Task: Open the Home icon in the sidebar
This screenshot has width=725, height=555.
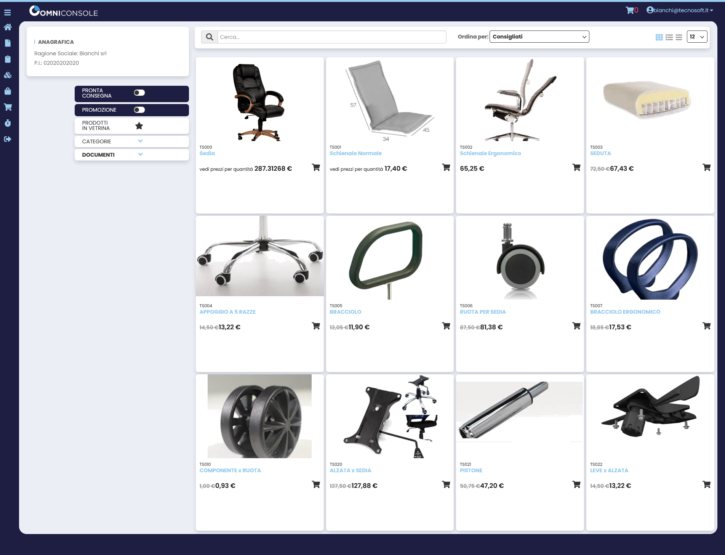Action: [8, 27]
